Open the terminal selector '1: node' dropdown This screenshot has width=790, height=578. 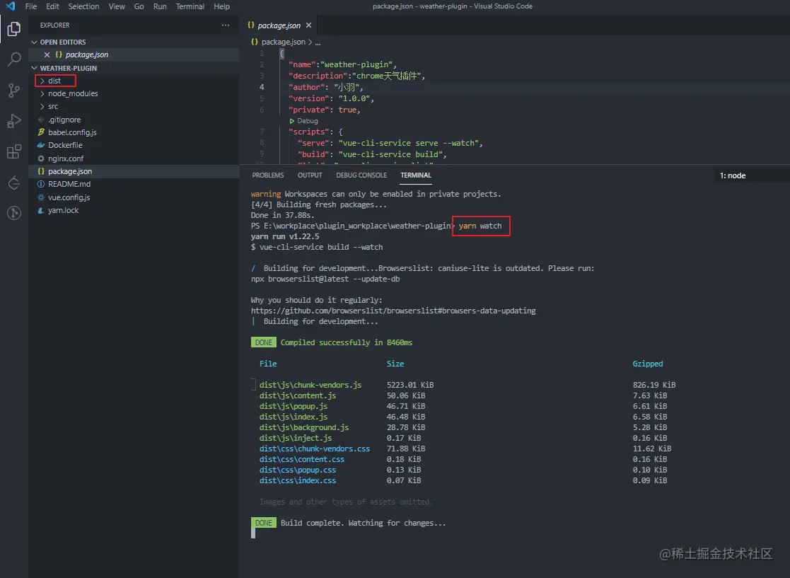tap(752, 175)
